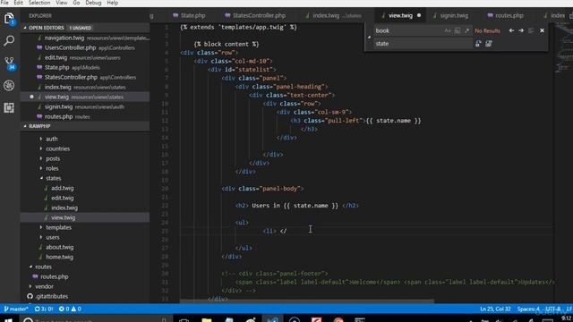Switch to signin.twig editor tab
The height and width of the screenshot is (322, 573).
click(x=450, y=16)
